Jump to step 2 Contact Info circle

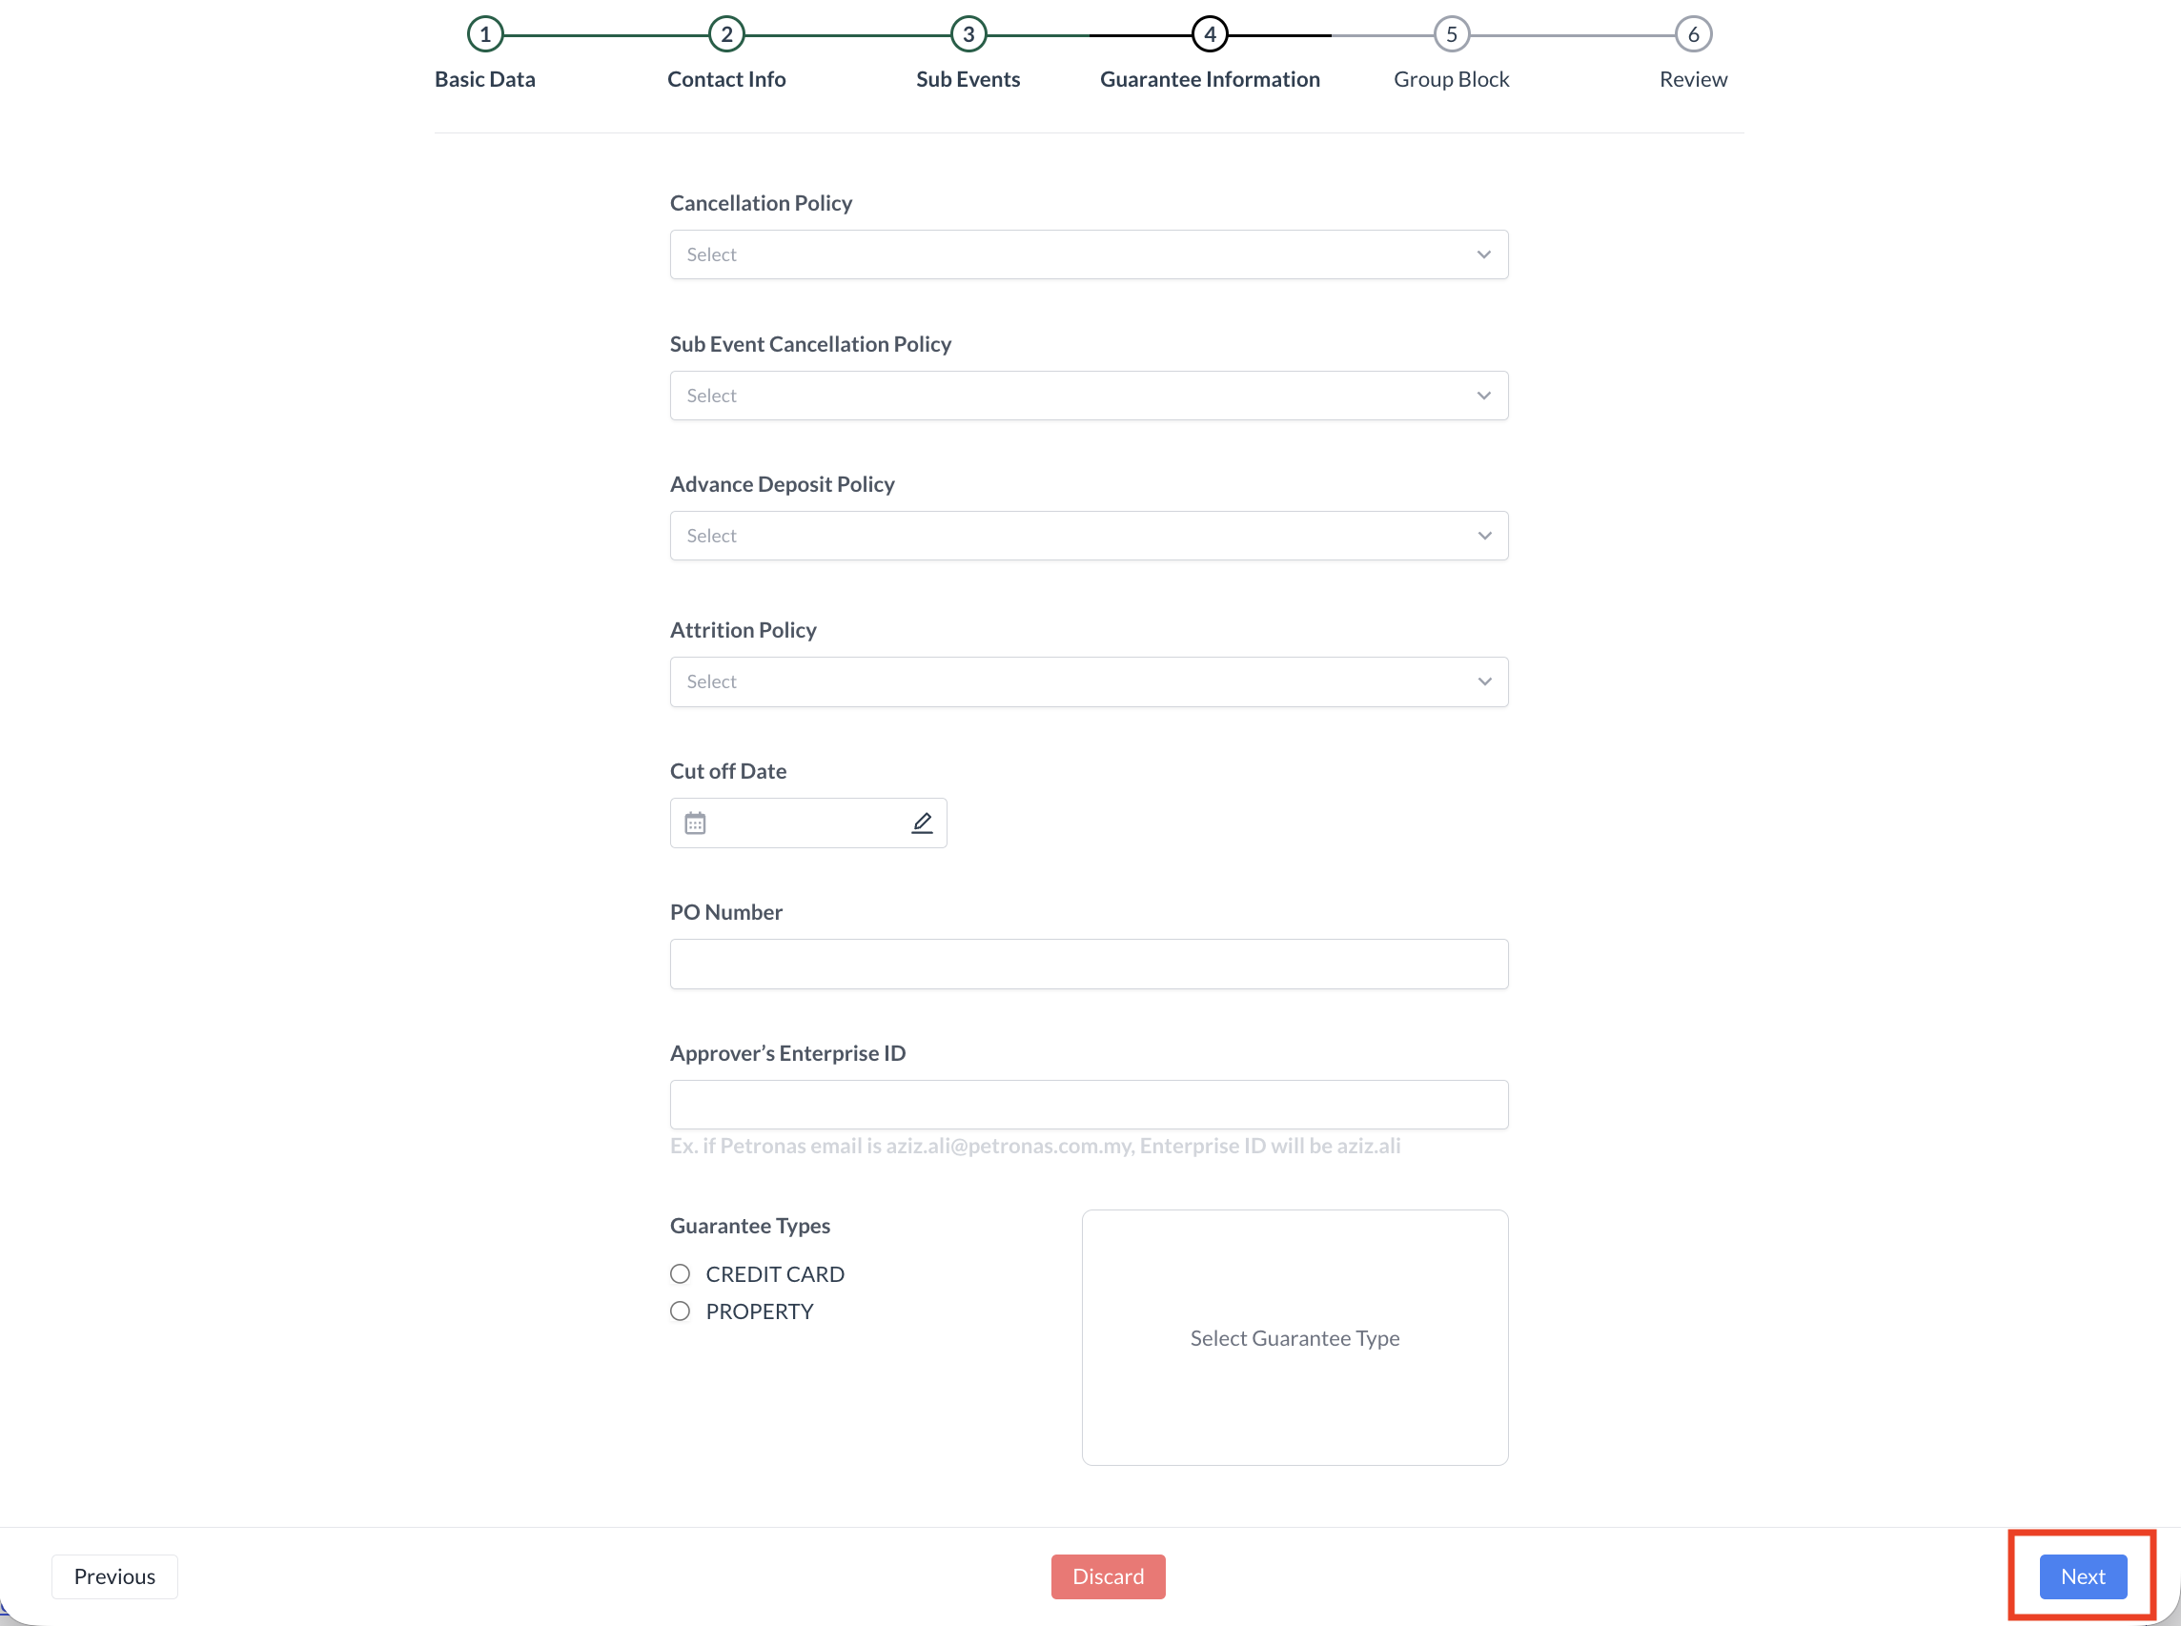point(726,34)
